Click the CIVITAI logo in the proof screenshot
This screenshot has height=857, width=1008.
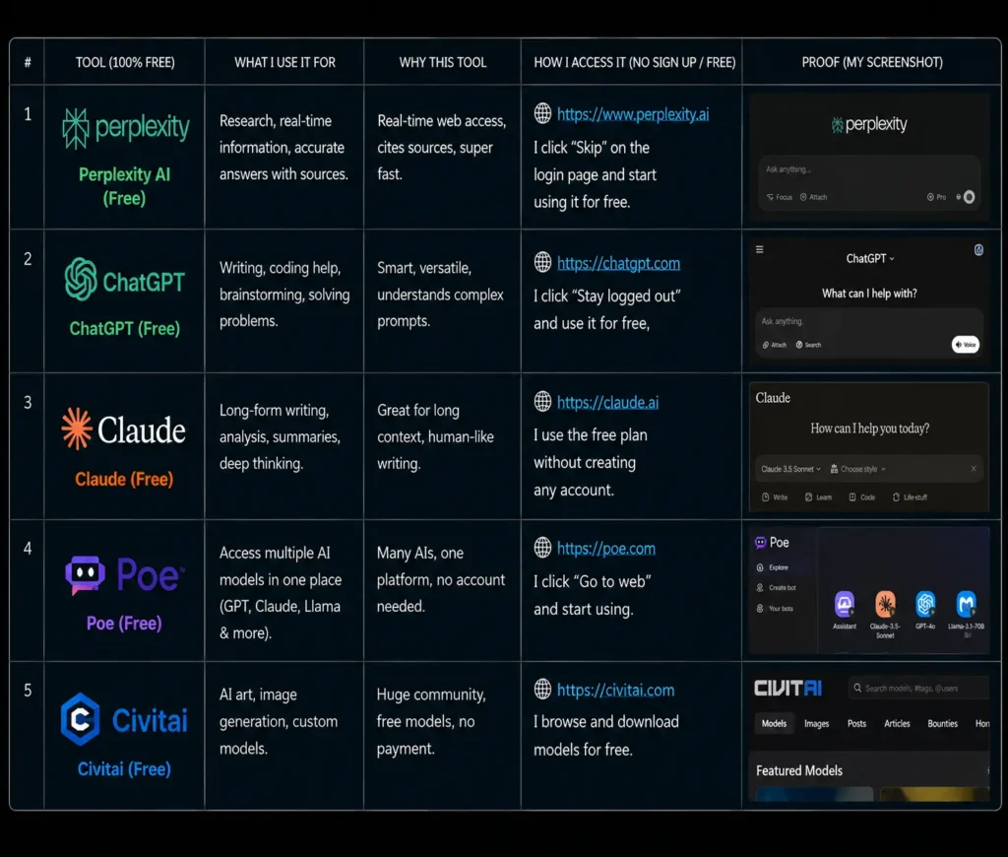tap(787, 688)
